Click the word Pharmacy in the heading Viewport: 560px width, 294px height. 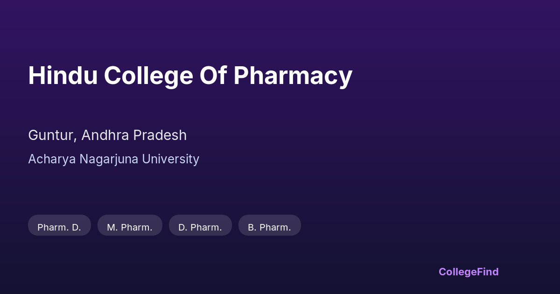293,76
